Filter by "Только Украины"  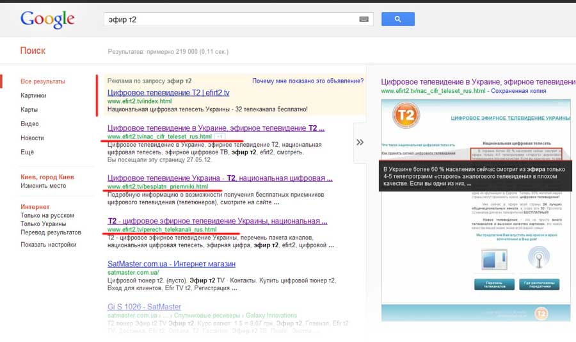point(44,224)
